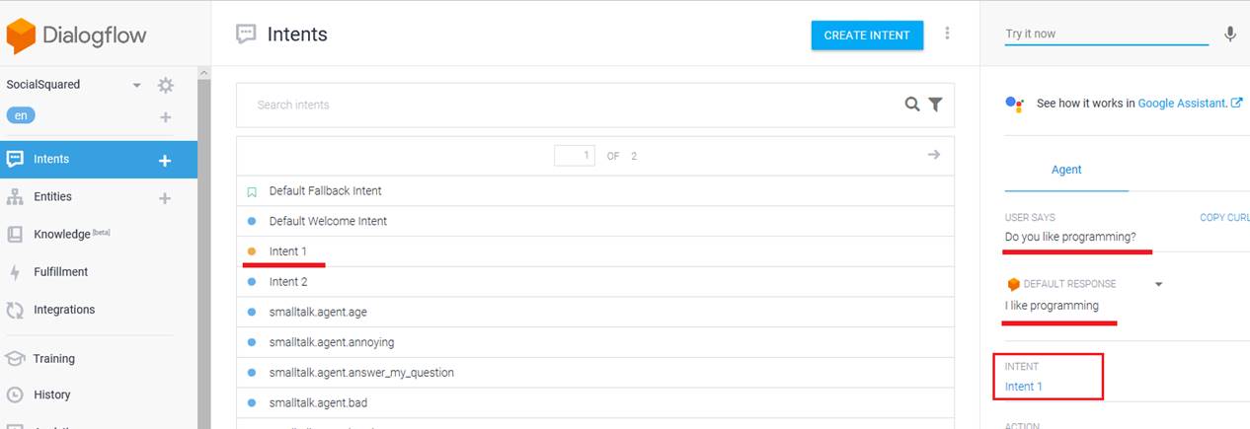This screenshot has width=1250, height=429.
Task: Add a new intent via plus icon
Action: pyautogui.click(x=165, y=161)
